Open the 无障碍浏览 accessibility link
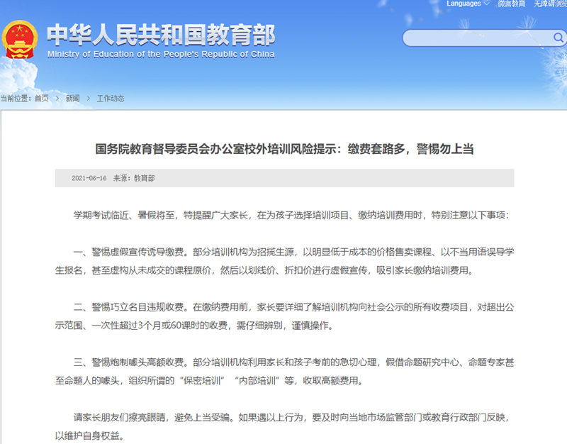The image size is (567, 444). point(550,4)
